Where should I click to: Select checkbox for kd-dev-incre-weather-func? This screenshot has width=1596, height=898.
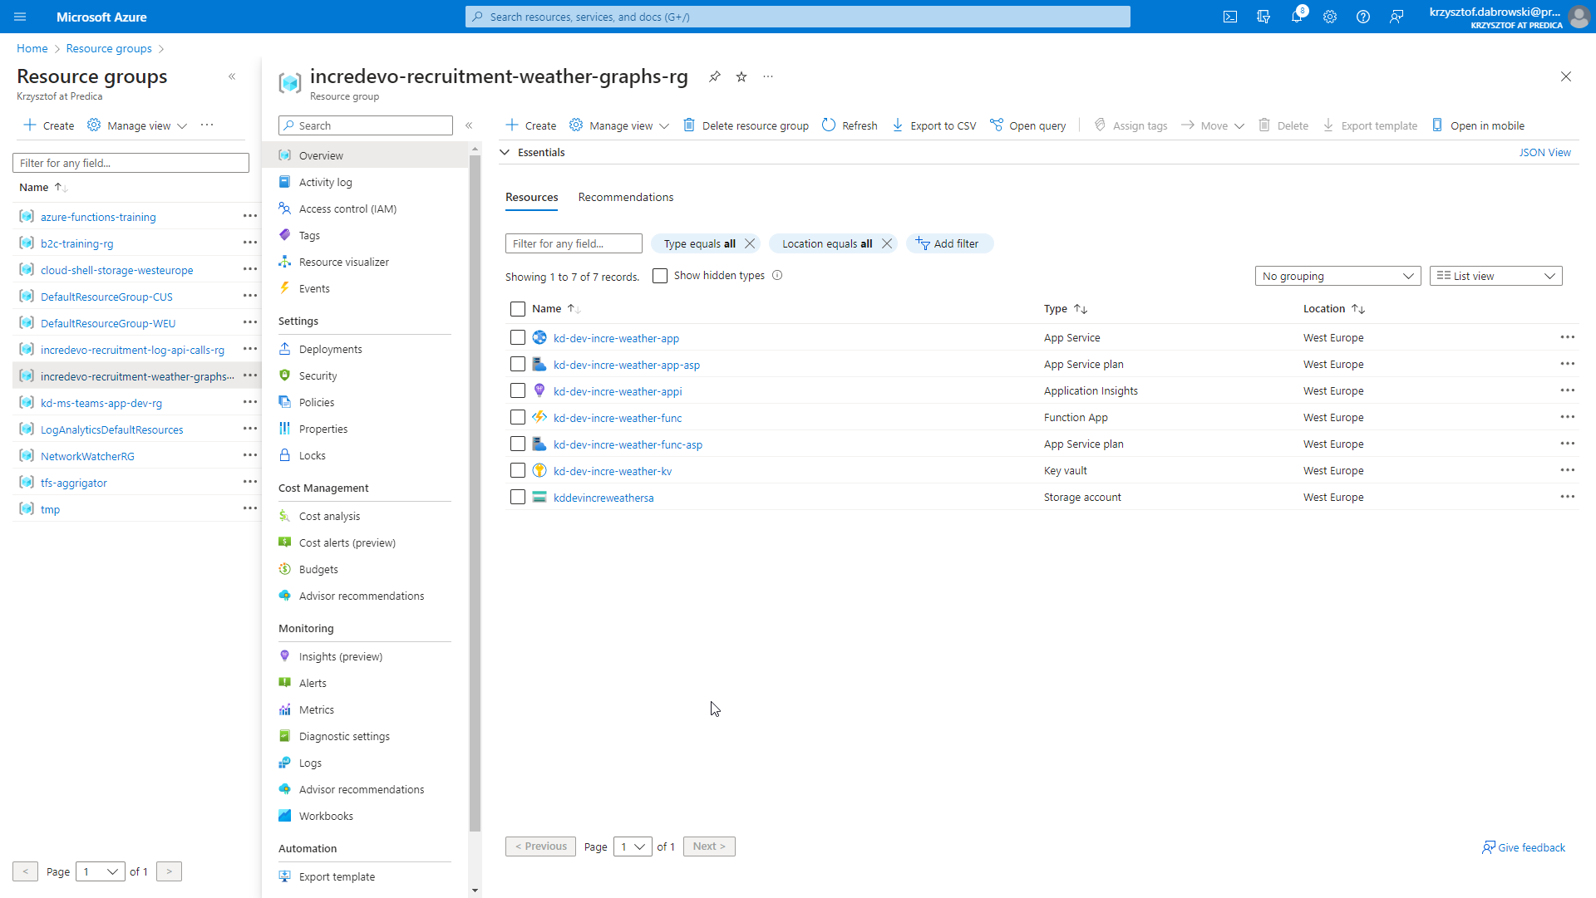517,418
